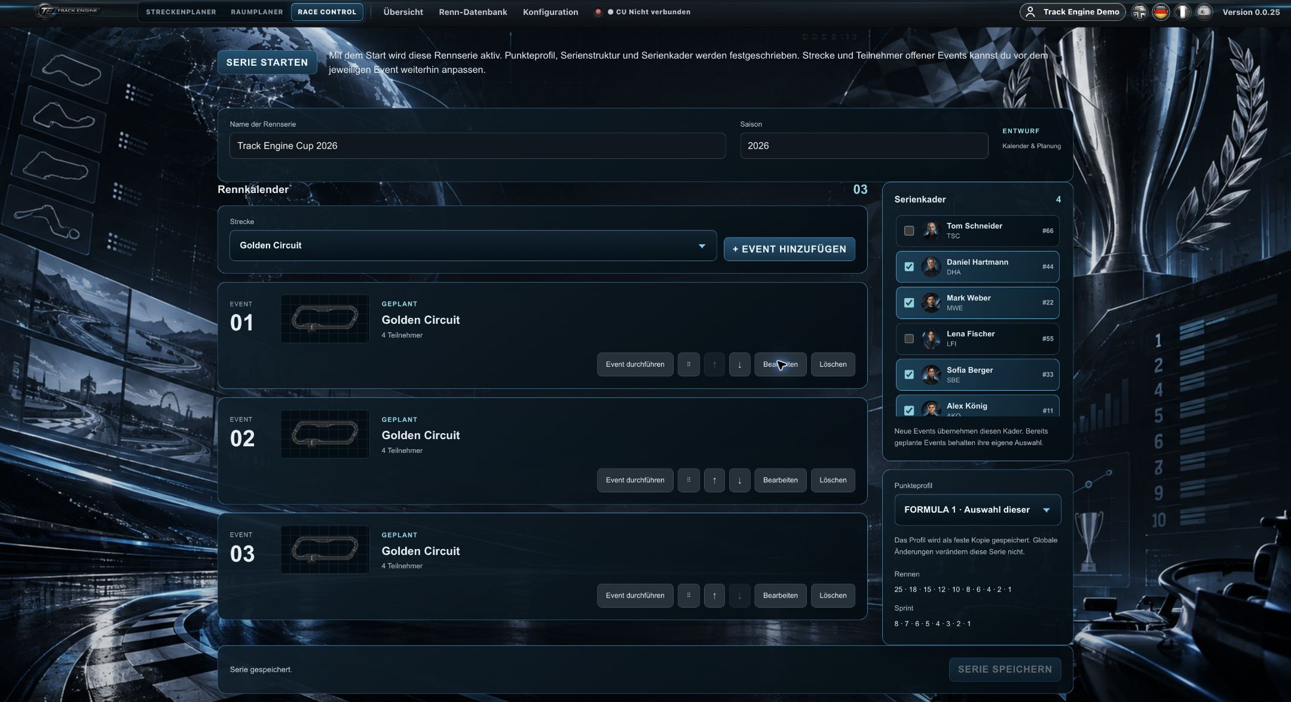
Task: Click the drag handle on Event 01
Action: pyautogui.click(x=689, y=364)
